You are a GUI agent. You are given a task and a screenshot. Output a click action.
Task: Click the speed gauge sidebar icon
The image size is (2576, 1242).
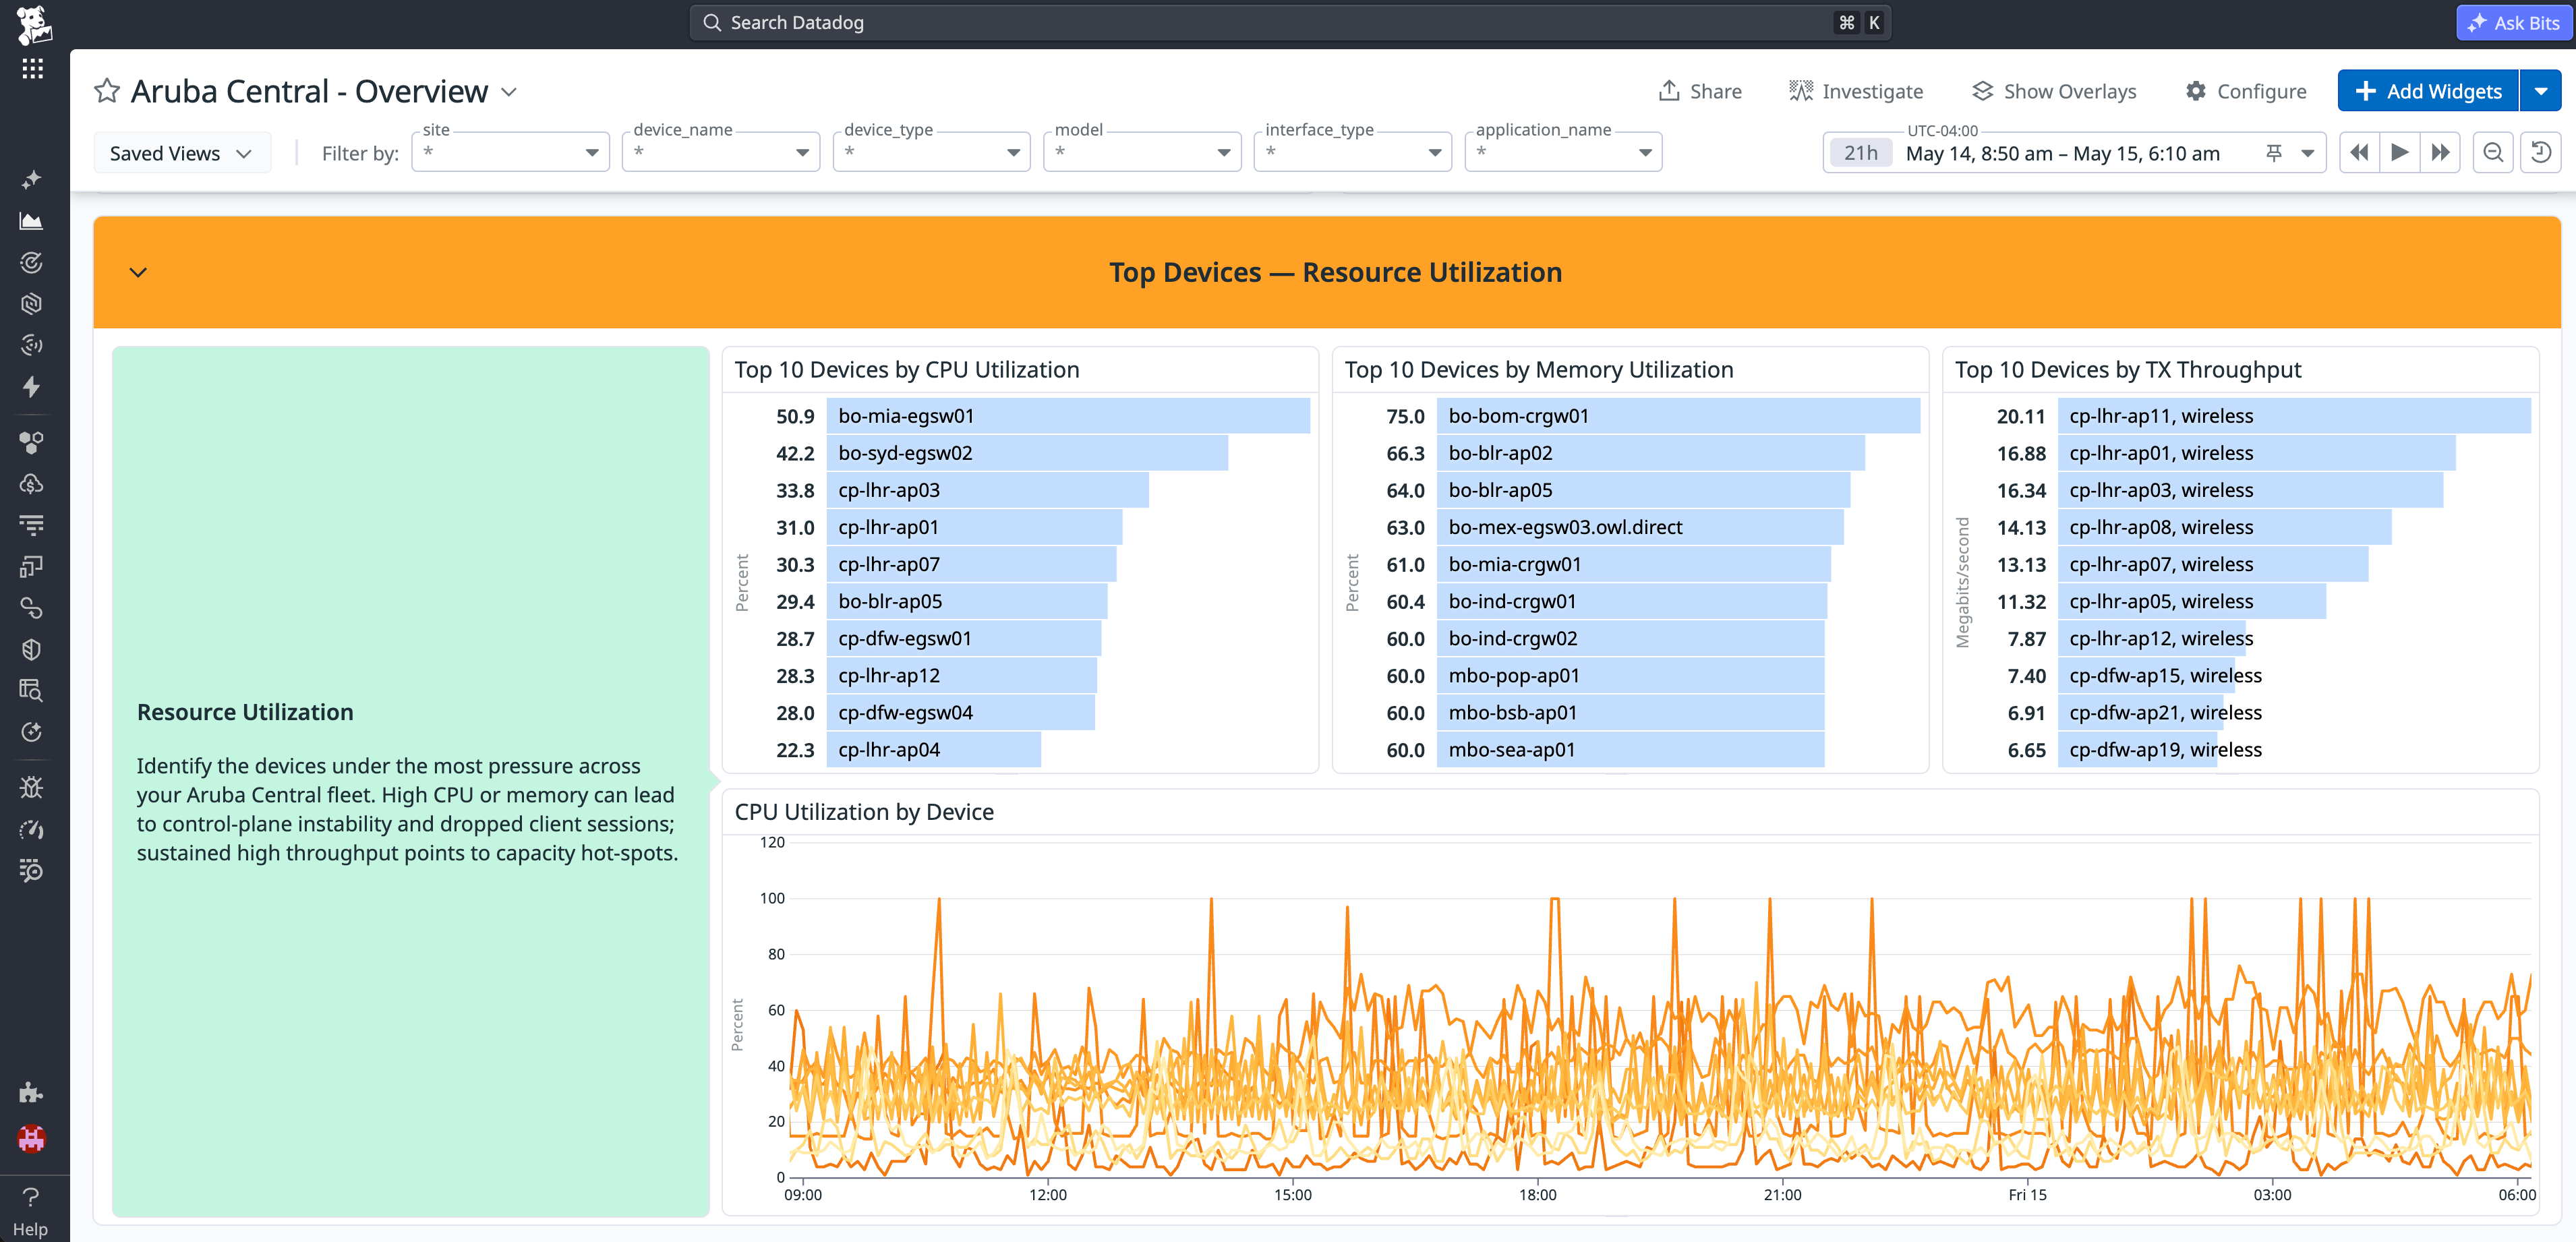point(32,829)
